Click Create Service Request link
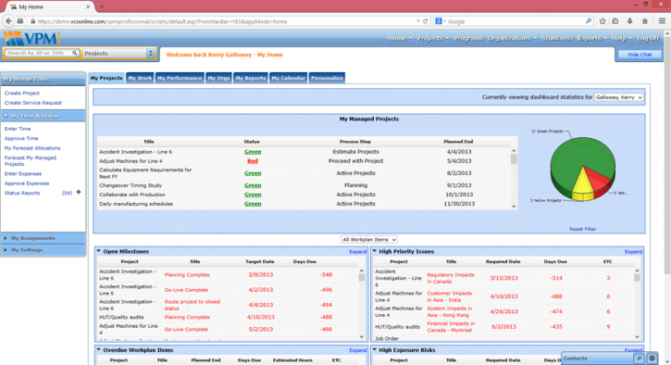671x365 pixels. pyautogui.click(x=33, y=103)
